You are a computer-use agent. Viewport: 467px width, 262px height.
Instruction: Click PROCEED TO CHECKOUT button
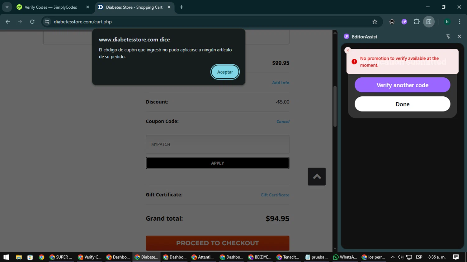[217, 243]
